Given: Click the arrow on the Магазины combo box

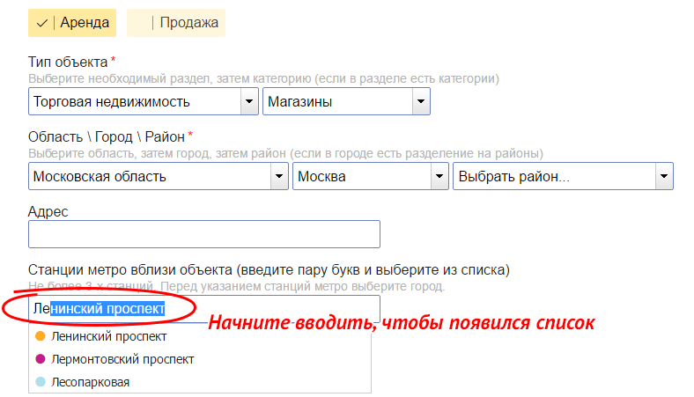Looking at the screenshot, I should (421, 102).
